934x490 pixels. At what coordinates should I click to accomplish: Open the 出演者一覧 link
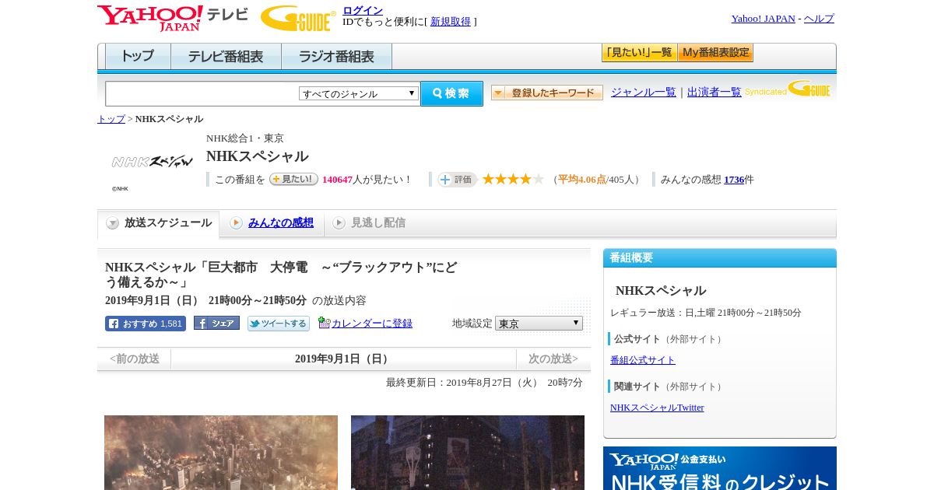click(x=715, y=92)
